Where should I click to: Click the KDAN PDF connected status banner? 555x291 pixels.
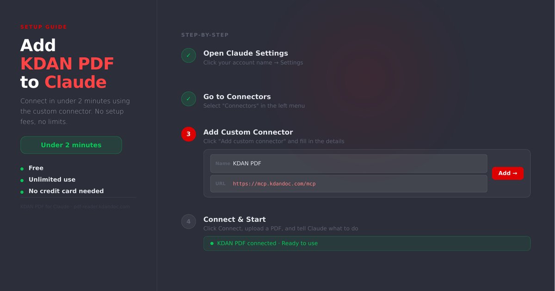click(367, 243)
